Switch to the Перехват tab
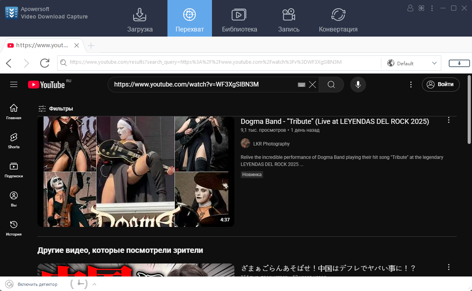The image size is (472, 291). tap(190, 18)
